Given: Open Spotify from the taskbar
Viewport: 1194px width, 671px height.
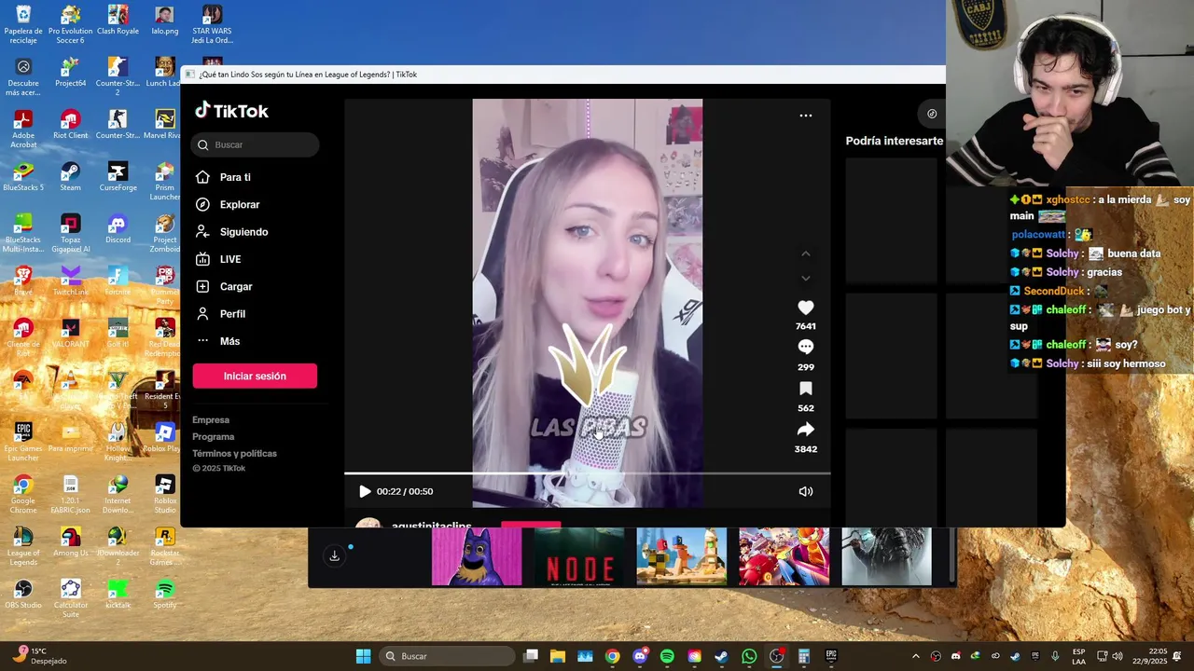Looking at the screenshot, I should 667,656.
